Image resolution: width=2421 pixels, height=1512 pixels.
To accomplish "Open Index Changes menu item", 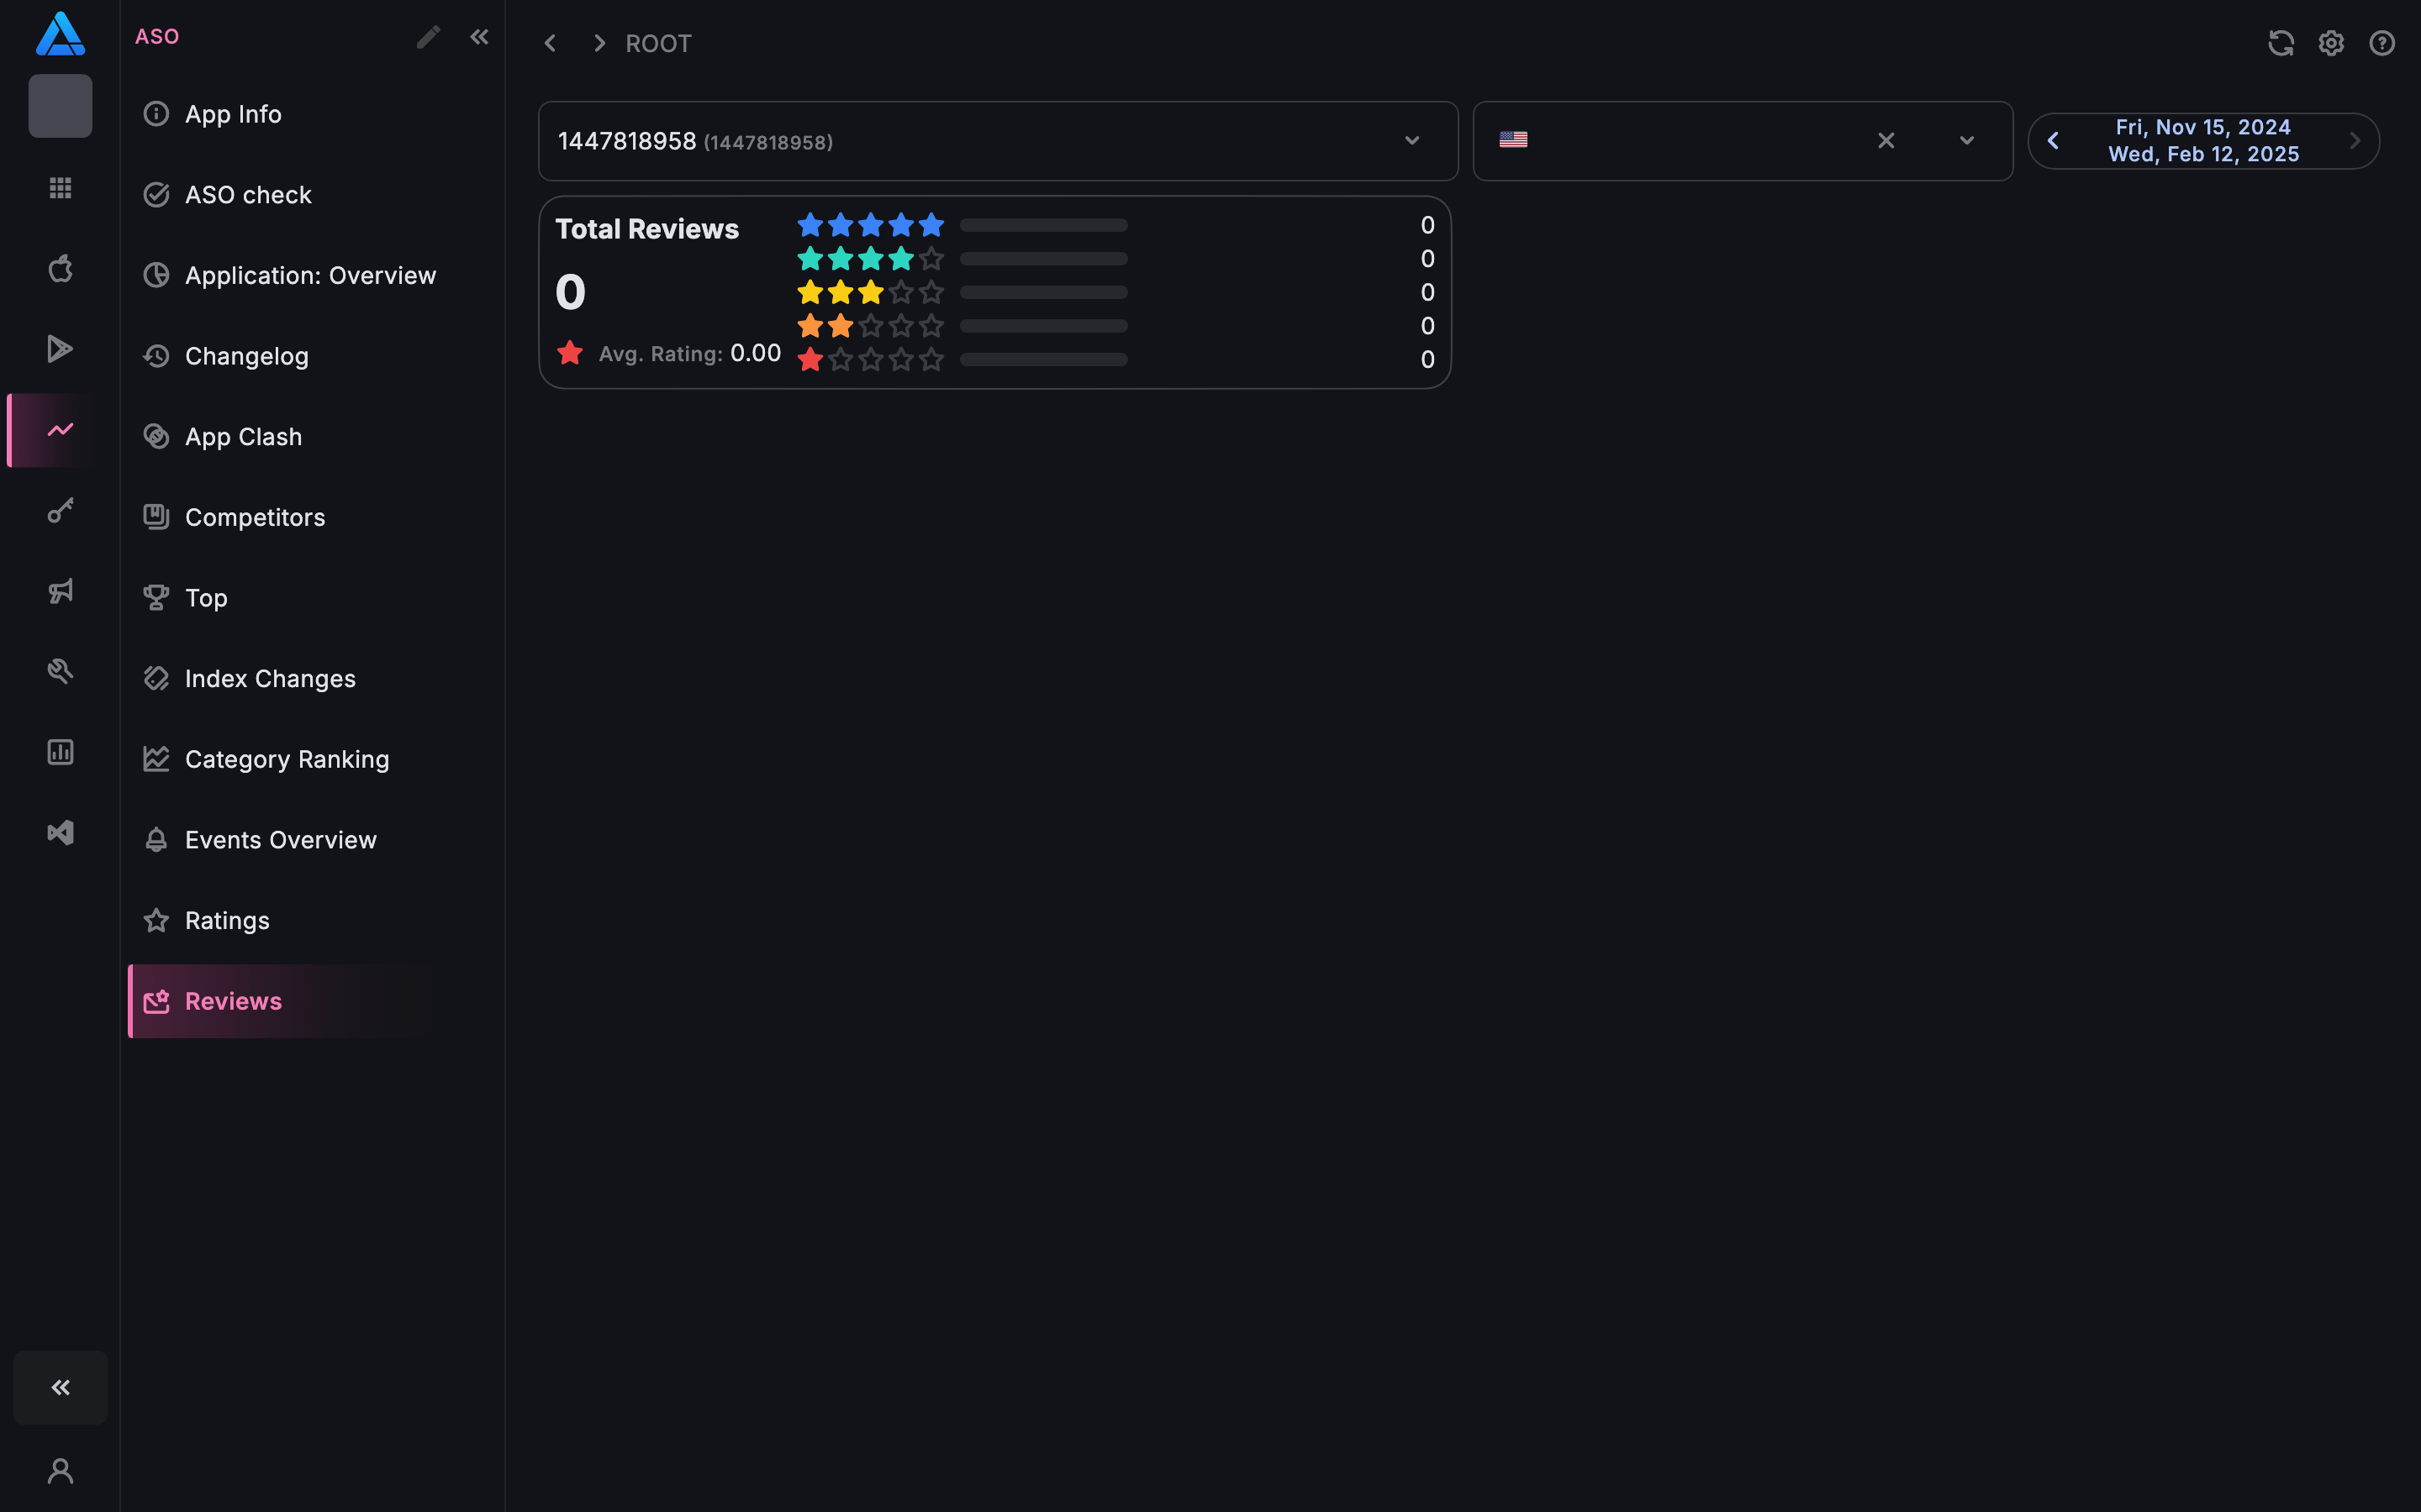I will (312, 679).
